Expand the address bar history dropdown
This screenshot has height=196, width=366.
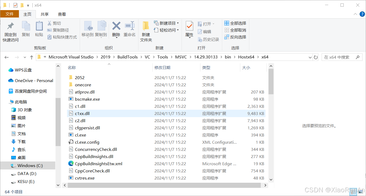pyautogui.click(x=310, y=57)
